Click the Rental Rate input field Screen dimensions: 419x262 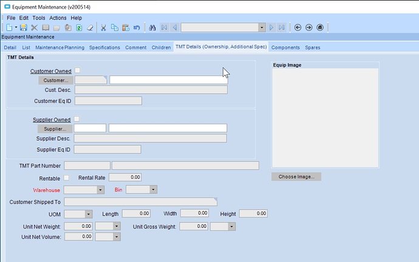coord(125,178)
